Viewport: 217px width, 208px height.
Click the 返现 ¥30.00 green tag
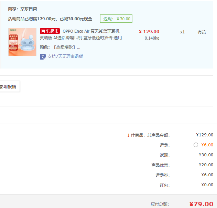[x=116, y=19]
